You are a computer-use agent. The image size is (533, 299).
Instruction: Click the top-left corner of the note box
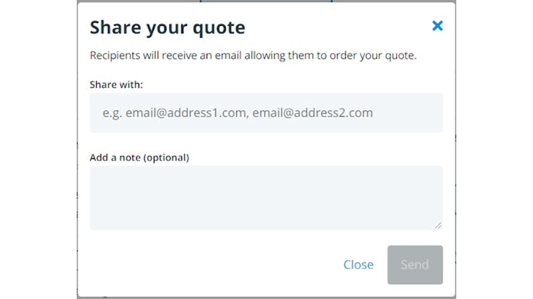(94, 169)
